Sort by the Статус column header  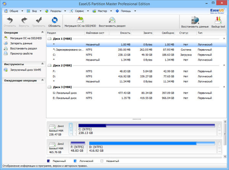click(x=186, y=33)
